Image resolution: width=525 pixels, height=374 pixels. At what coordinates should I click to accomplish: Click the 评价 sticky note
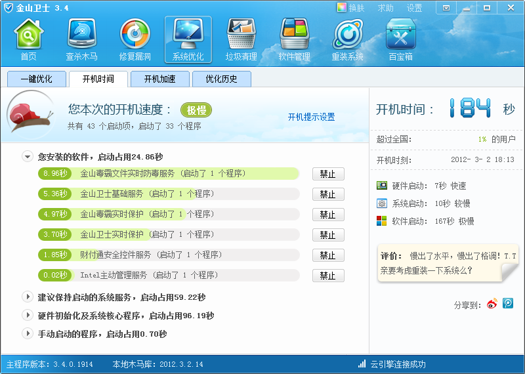pyautogui.click(x=448, y=263)
